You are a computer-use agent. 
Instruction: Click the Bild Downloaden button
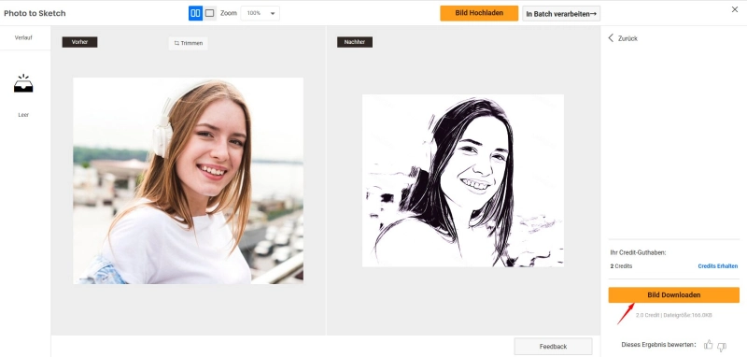point(673,295)
